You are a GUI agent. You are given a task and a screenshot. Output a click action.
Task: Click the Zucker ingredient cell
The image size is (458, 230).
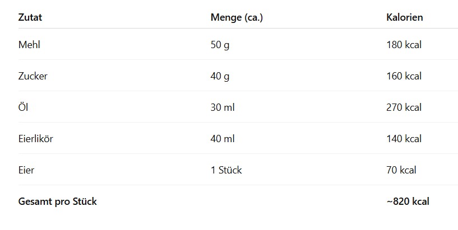click(33, 76)
